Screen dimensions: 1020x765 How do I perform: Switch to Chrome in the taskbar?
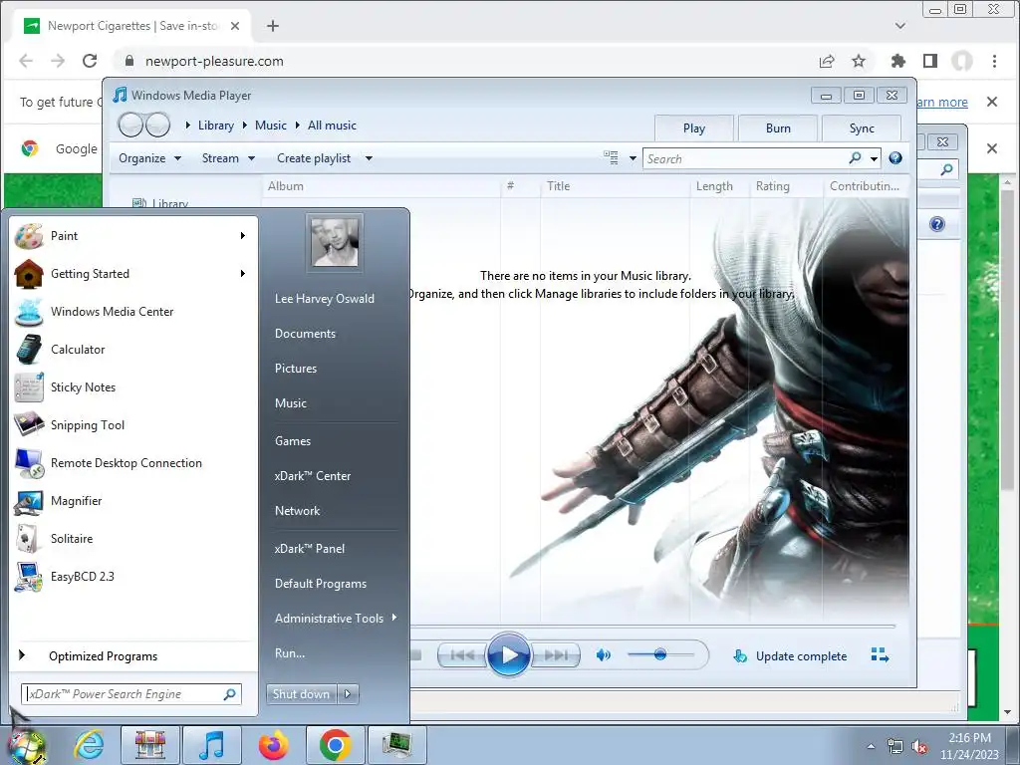(x=336, y=745)
